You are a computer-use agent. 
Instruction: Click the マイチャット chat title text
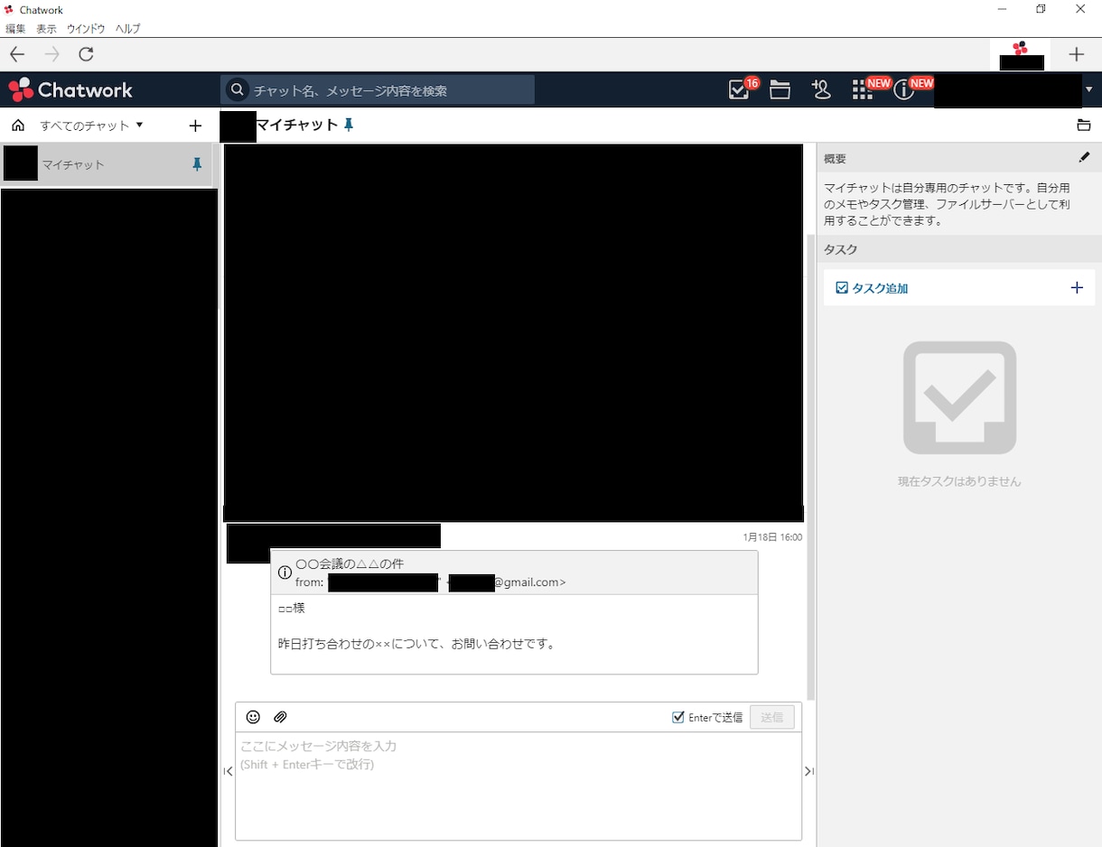[x=296, y=126]
